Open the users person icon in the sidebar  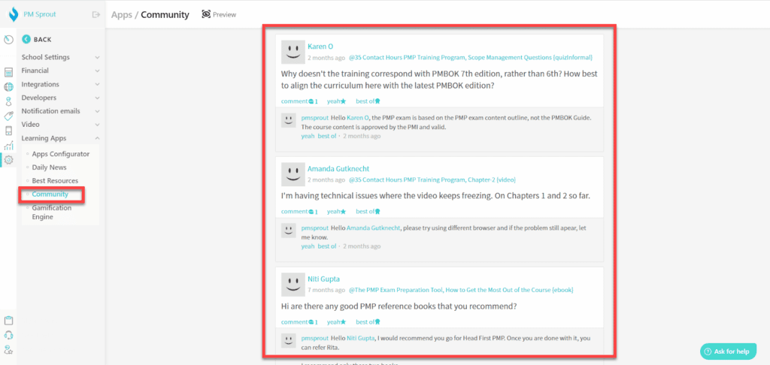tap(8, 101)
